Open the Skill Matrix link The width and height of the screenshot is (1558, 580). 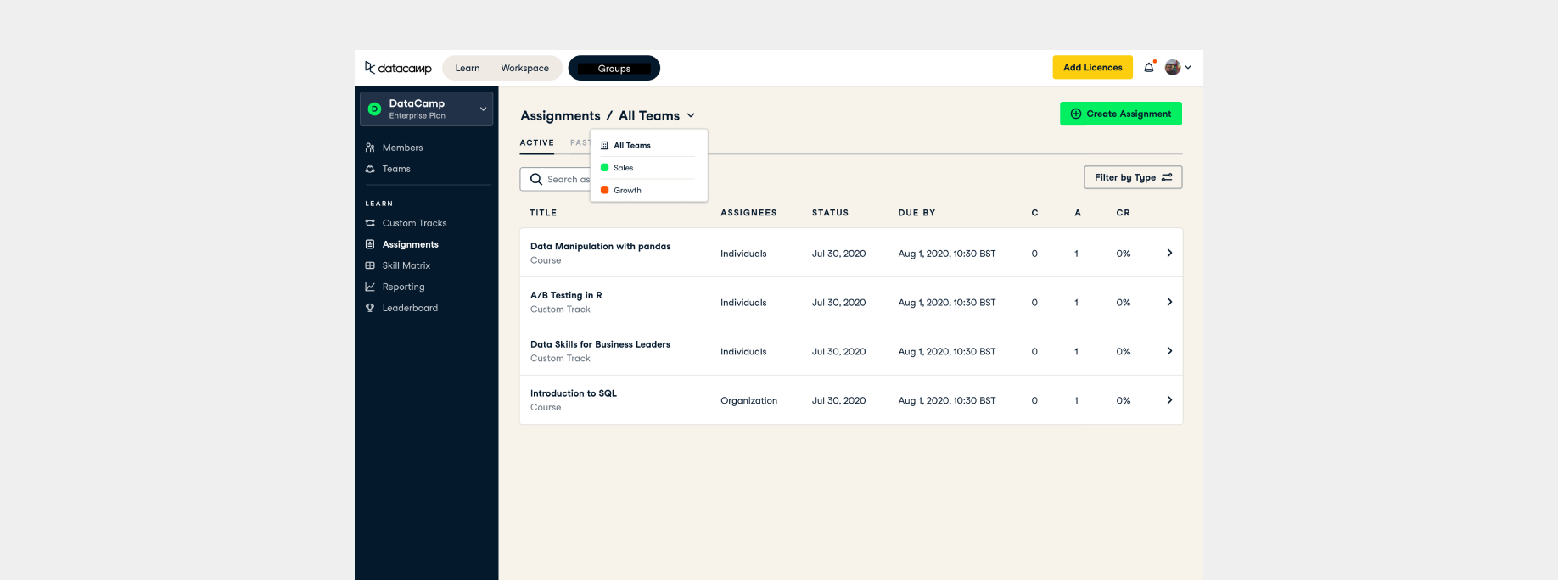click(x=406, y=265)
